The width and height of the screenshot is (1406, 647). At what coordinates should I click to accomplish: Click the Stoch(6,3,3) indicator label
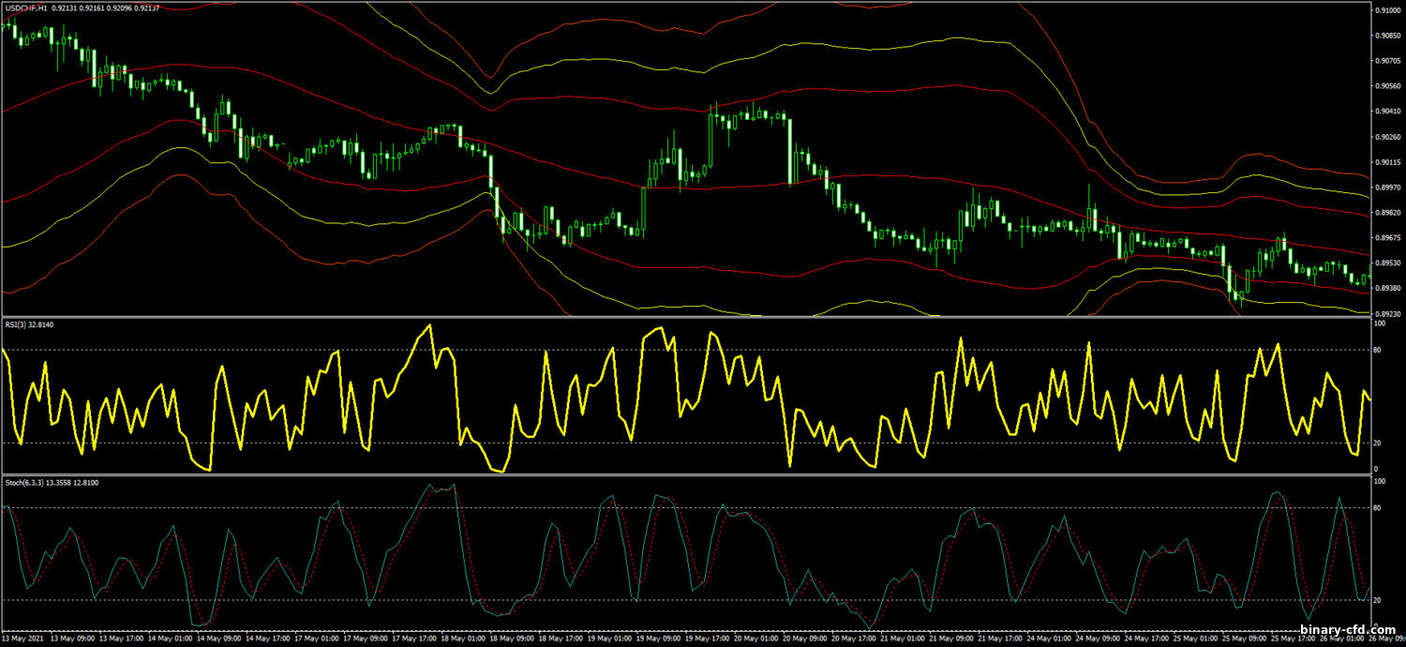51,482
